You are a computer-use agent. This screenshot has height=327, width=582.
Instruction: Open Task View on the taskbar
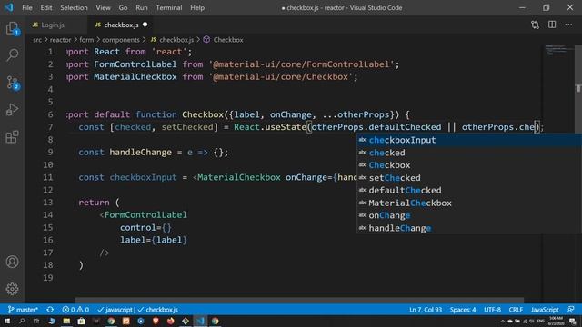(x=36, y=321)
